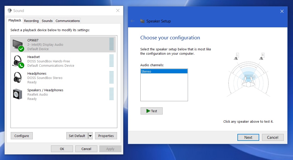Open the Set Default dropdown arrow
Viewport: 293px width, 160px height.
pos(90,136)
